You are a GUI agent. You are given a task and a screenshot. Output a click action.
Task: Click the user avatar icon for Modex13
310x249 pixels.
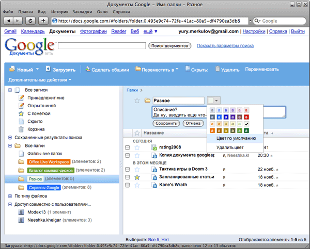coord(21,212)
